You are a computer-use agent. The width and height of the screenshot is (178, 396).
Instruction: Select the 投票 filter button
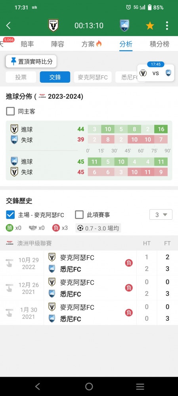[x=21, y=77]
